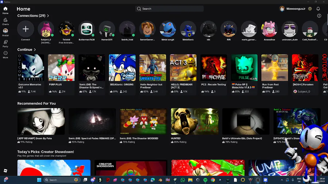Open Spotify from the taskbar

tap(205, 180)
